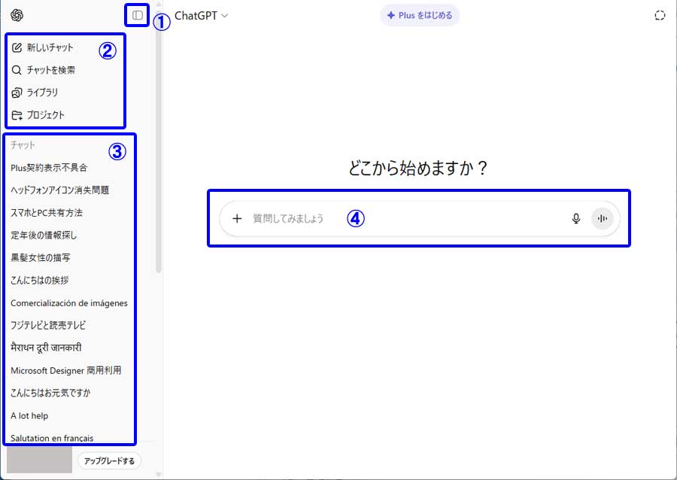
Task: Collapse the チャット section header
Action: click(x=23, y=145)
